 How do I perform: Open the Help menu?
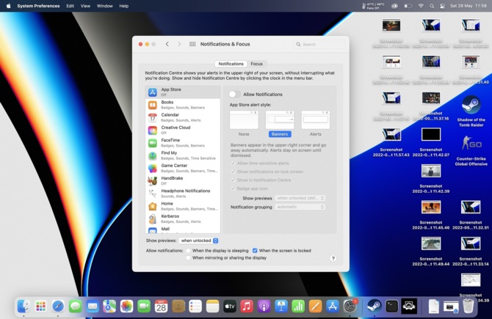[124, 6]
